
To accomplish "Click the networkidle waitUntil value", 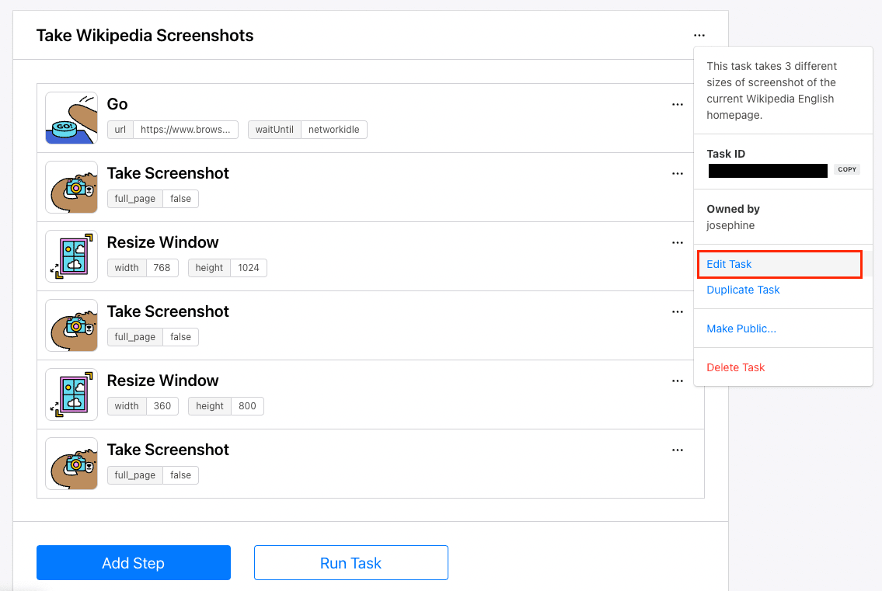I will [333, 130].
